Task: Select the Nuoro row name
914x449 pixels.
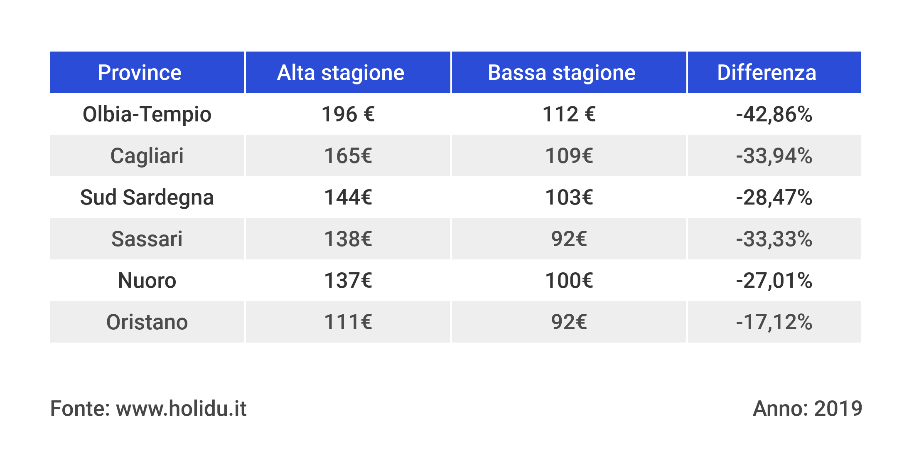Action: tap(147, 281)
